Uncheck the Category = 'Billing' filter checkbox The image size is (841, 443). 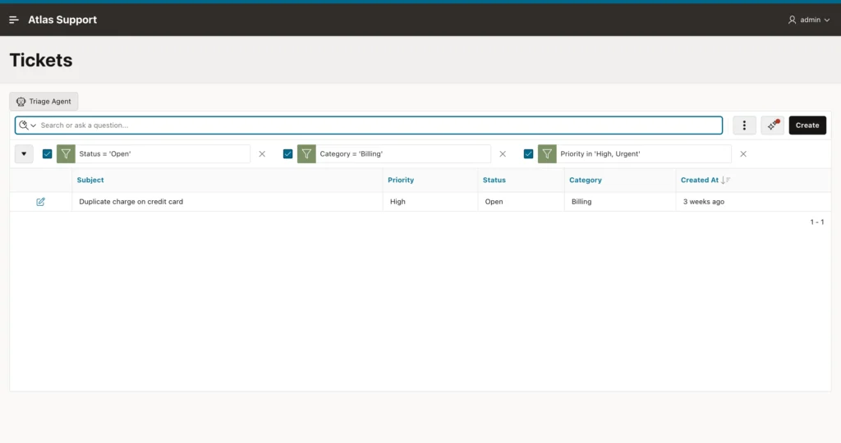[288, 153]
